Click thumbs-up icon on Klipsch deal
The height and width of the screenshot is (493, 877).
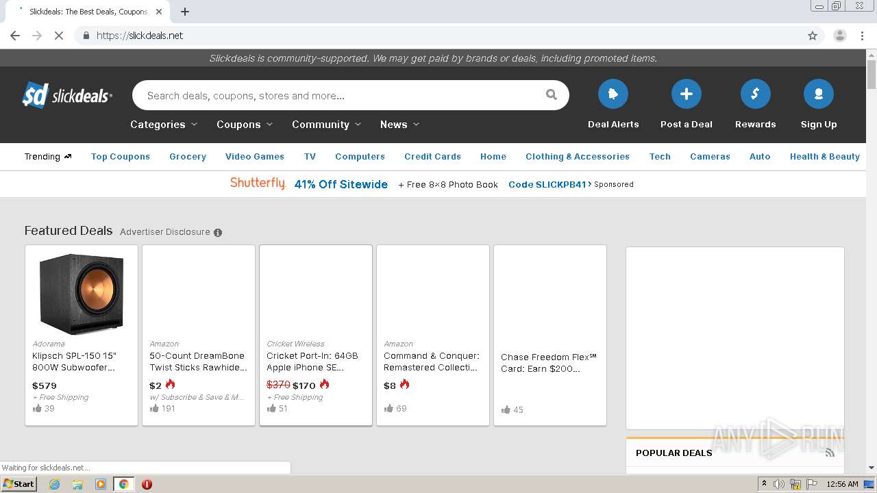[37, 408]
